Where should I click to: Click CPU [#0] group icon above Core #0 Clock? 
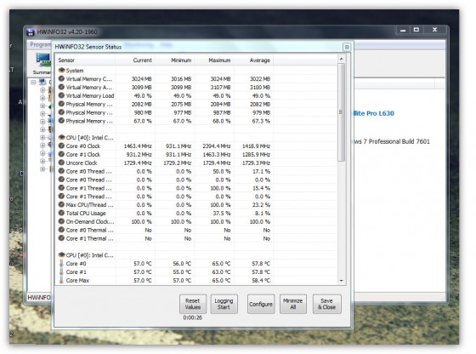click(x=61, y=137)
